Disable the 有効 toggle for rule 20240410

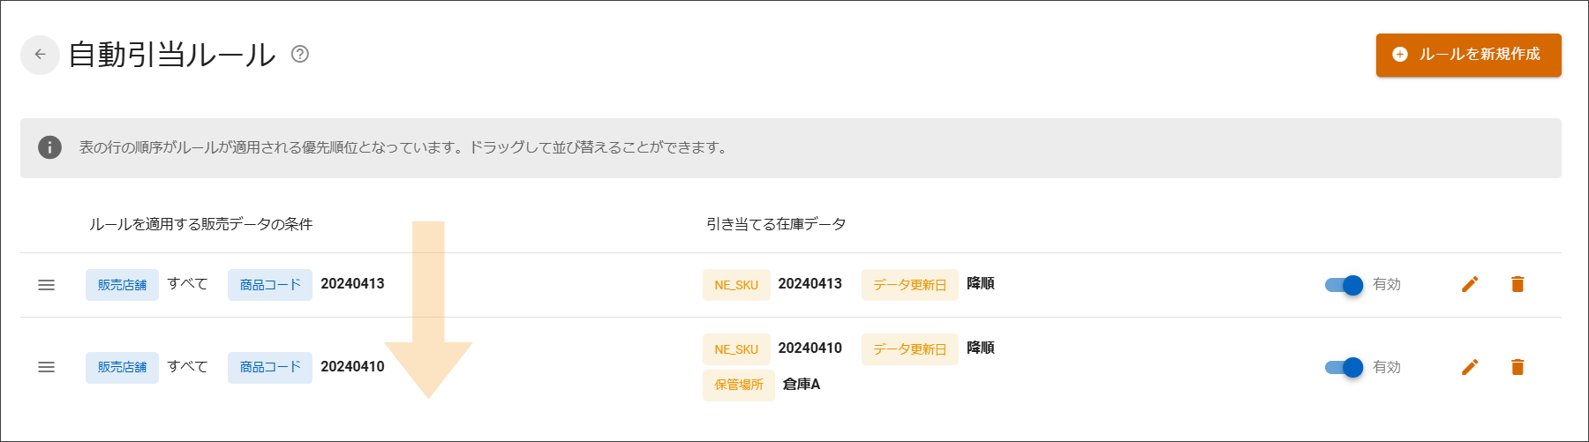pyautogui.click(x=1344, y=367)
